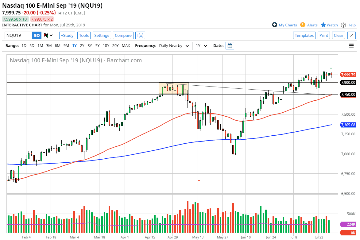Clear the current chart
The image size is (360, 240).
coord(338,35)
